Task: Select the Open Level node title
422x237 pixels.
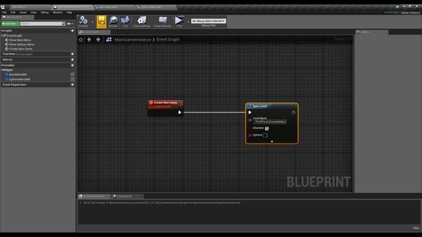Action: pyautogui.click(x=259, y=106)
